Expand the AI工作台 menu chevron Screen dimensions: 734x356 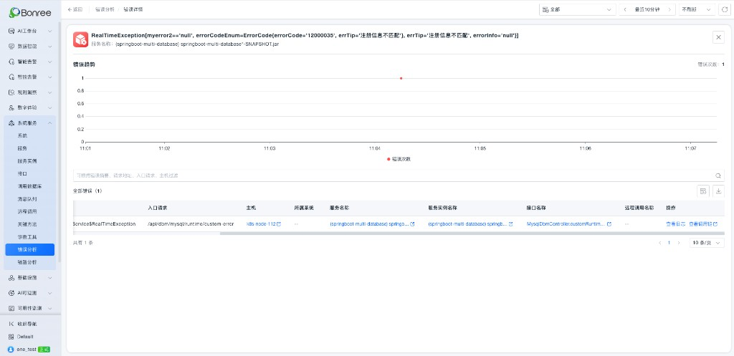[x=50, y=31]
